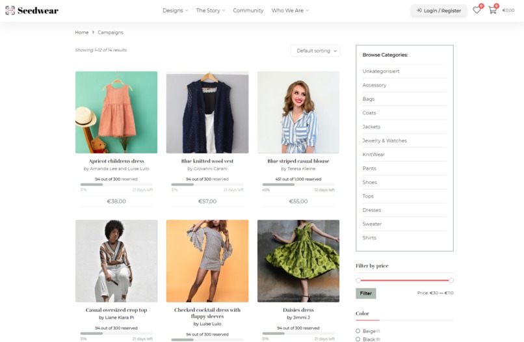Click designer name Giovanni Carani

pyautogui.click(x=210, y=168)
